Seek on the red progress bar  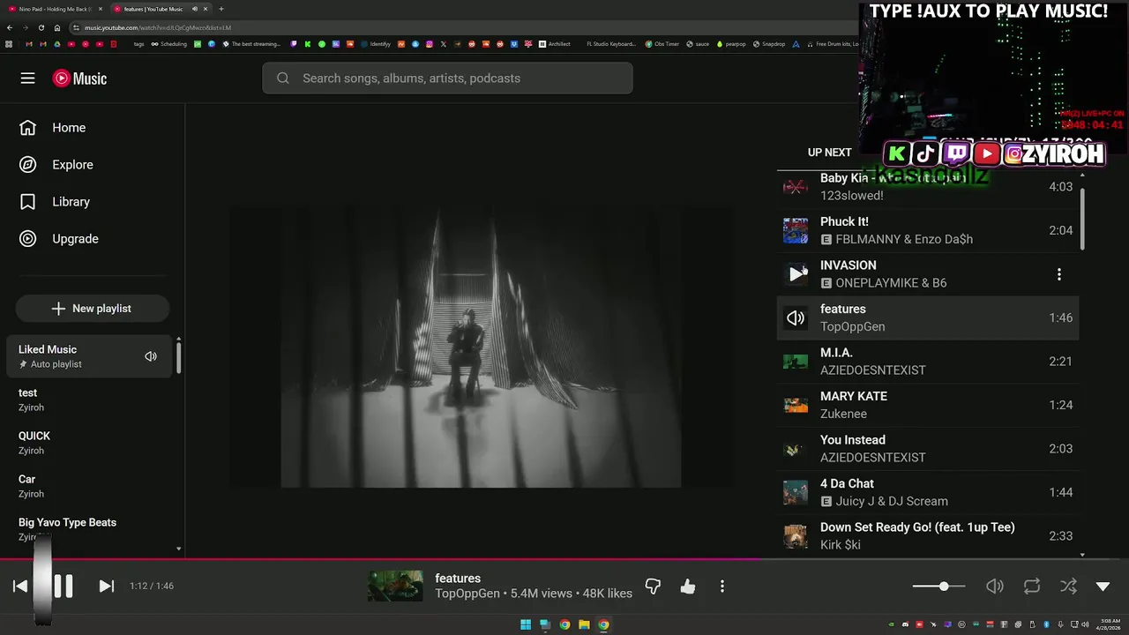(x=564, y=559)
